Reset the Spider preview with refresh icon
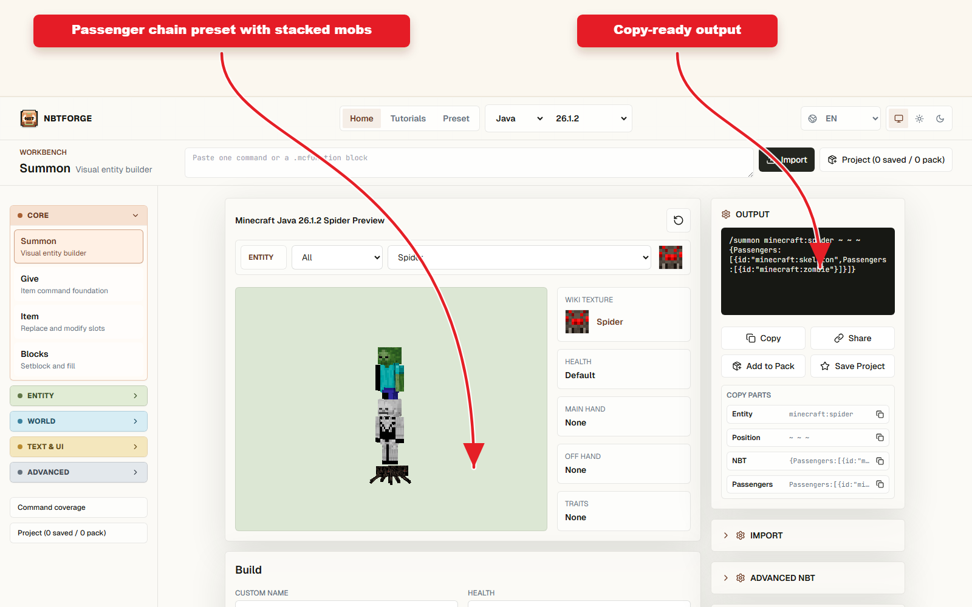 coord(679,220)
